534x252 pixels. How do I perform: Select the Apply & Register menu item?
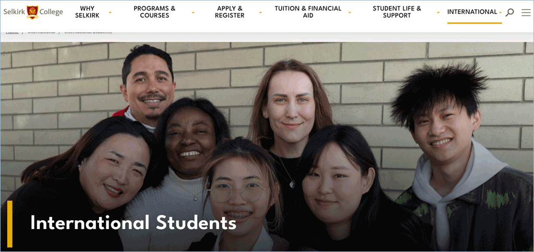[x=229, y=12]
